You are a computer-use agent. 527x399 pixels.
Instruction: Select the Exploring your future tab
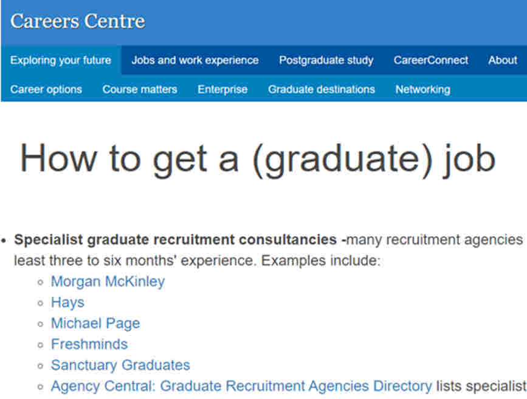[x=60, y=60]
